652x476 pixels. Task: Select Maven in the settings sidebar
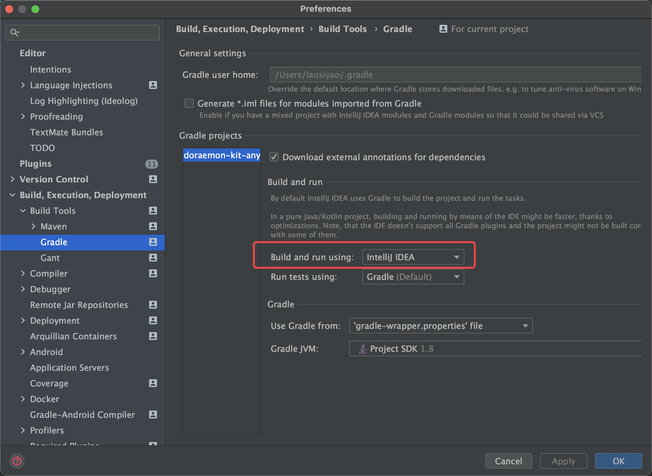click(53, 226)
